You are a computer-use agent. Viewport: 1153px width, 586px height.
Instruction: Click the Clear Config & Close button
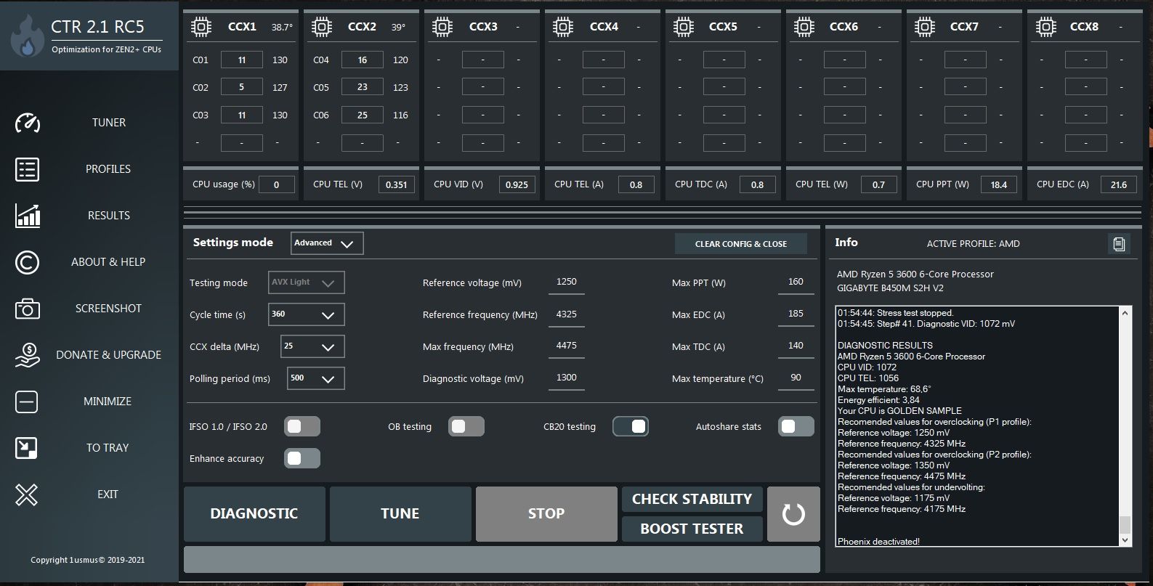(740, 244)
